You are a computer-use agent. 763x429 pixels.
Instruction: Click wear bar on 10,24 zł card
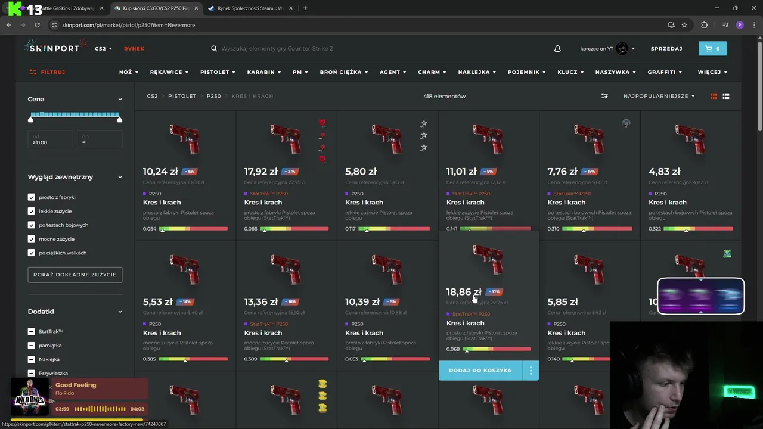click(193, 229)
